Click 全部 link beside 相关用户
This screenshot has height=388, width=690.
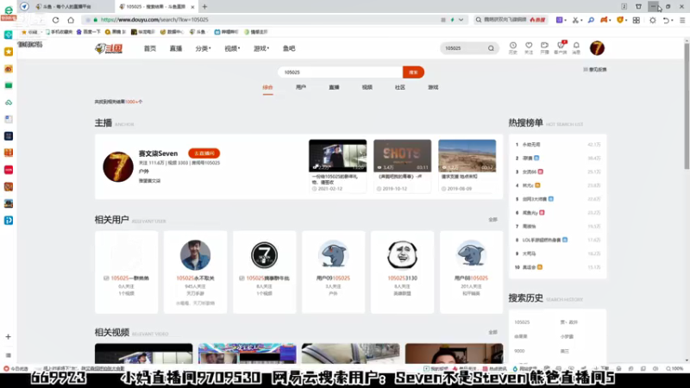click(492, 220)
